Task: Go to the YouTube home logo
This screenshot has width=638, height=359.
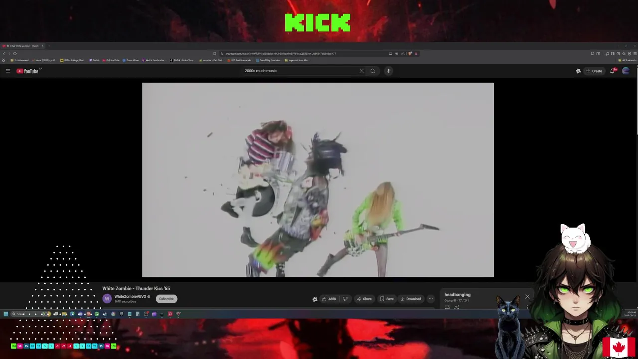Action: [28, 71]
